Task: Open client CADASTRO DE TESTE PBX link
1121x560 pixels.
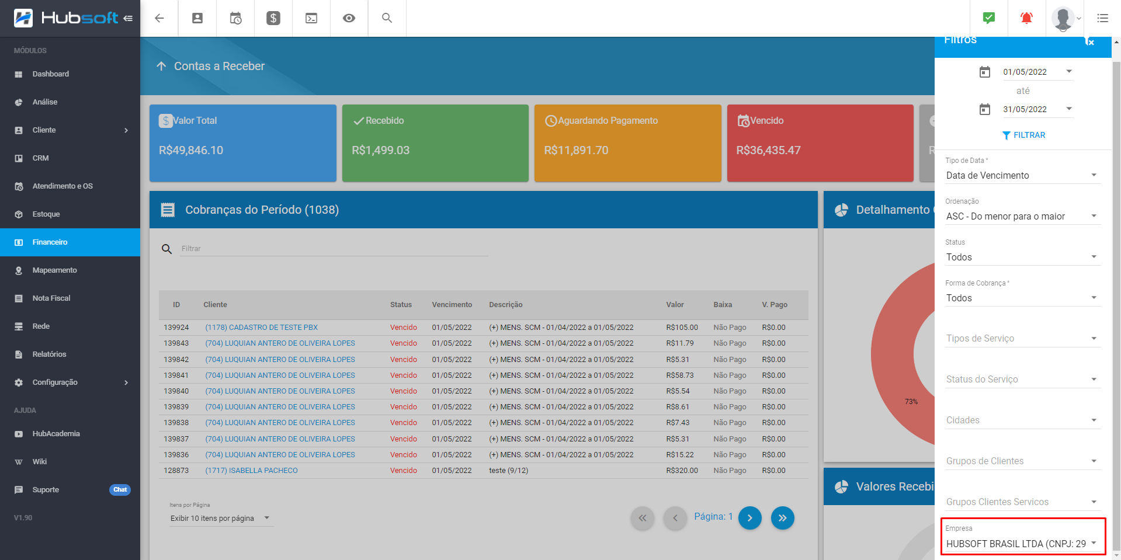Action: point(261,328)
